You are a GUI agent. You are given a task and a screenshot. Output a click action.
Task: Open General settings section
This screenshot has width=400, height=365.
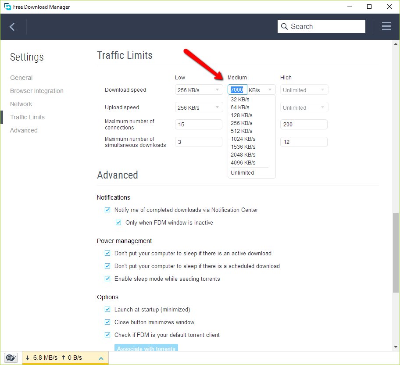click(21, 78)
